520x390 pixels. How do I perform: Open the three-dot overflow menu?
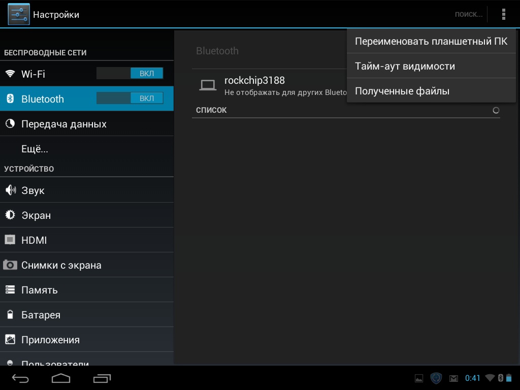click(x=503, y=14)
